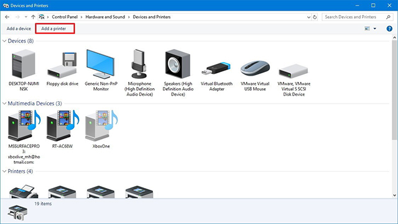The height and width of the screenshot is (224, 398).
Task: Navigate to Hardware and Sound breadcrumb
Action: pos(105,17)
